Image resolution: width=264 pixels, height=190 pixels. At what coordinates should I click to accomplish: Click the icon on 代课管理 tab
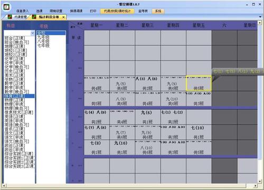point(10,17)
